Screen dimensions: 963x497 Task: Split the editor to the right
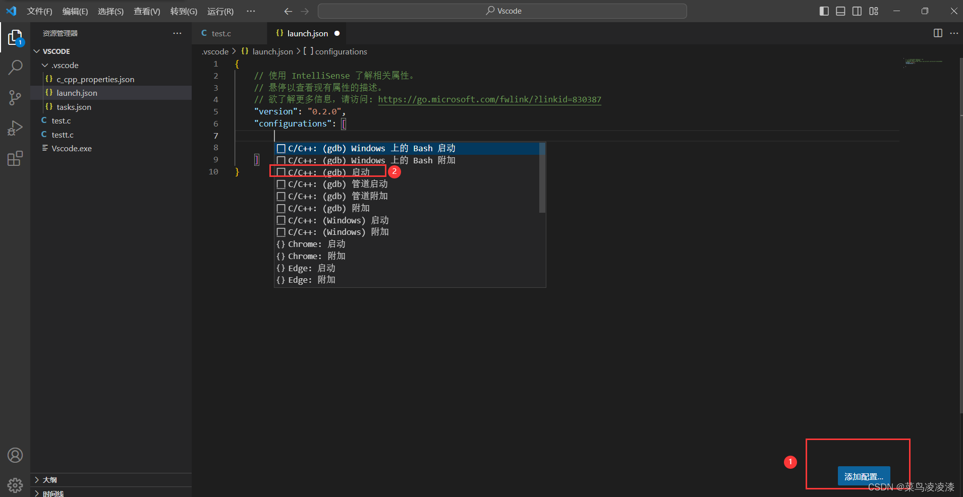point(938,33)
